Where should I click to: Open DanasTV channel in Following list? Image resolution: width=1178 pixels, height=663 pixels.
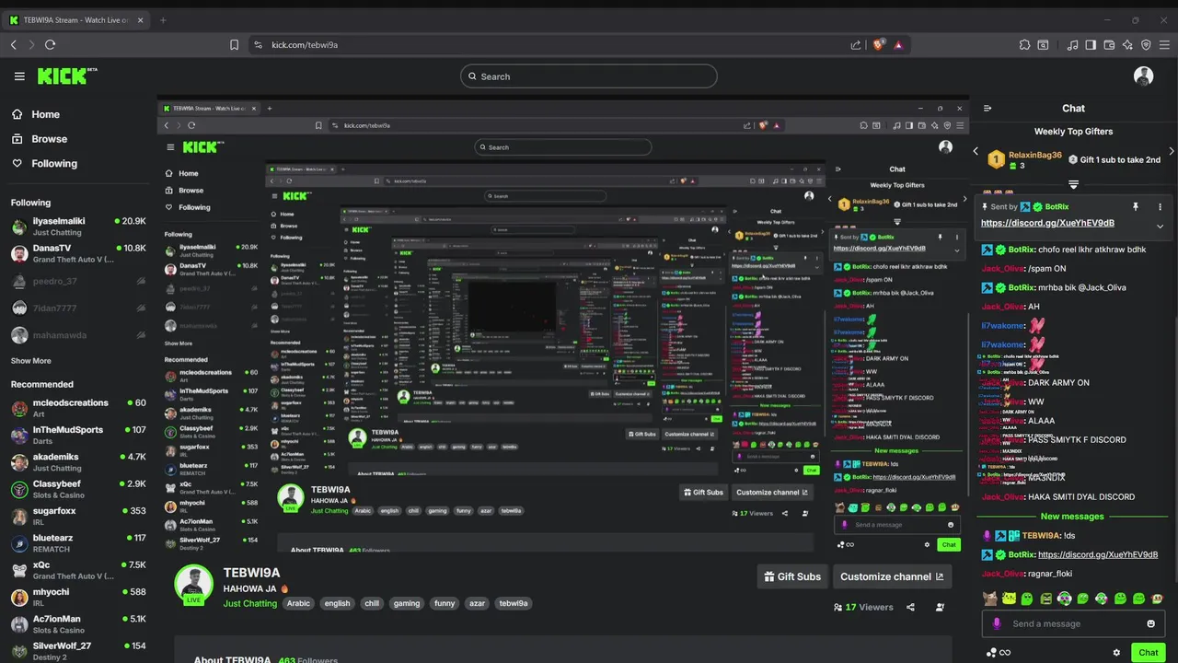(78, 253)
